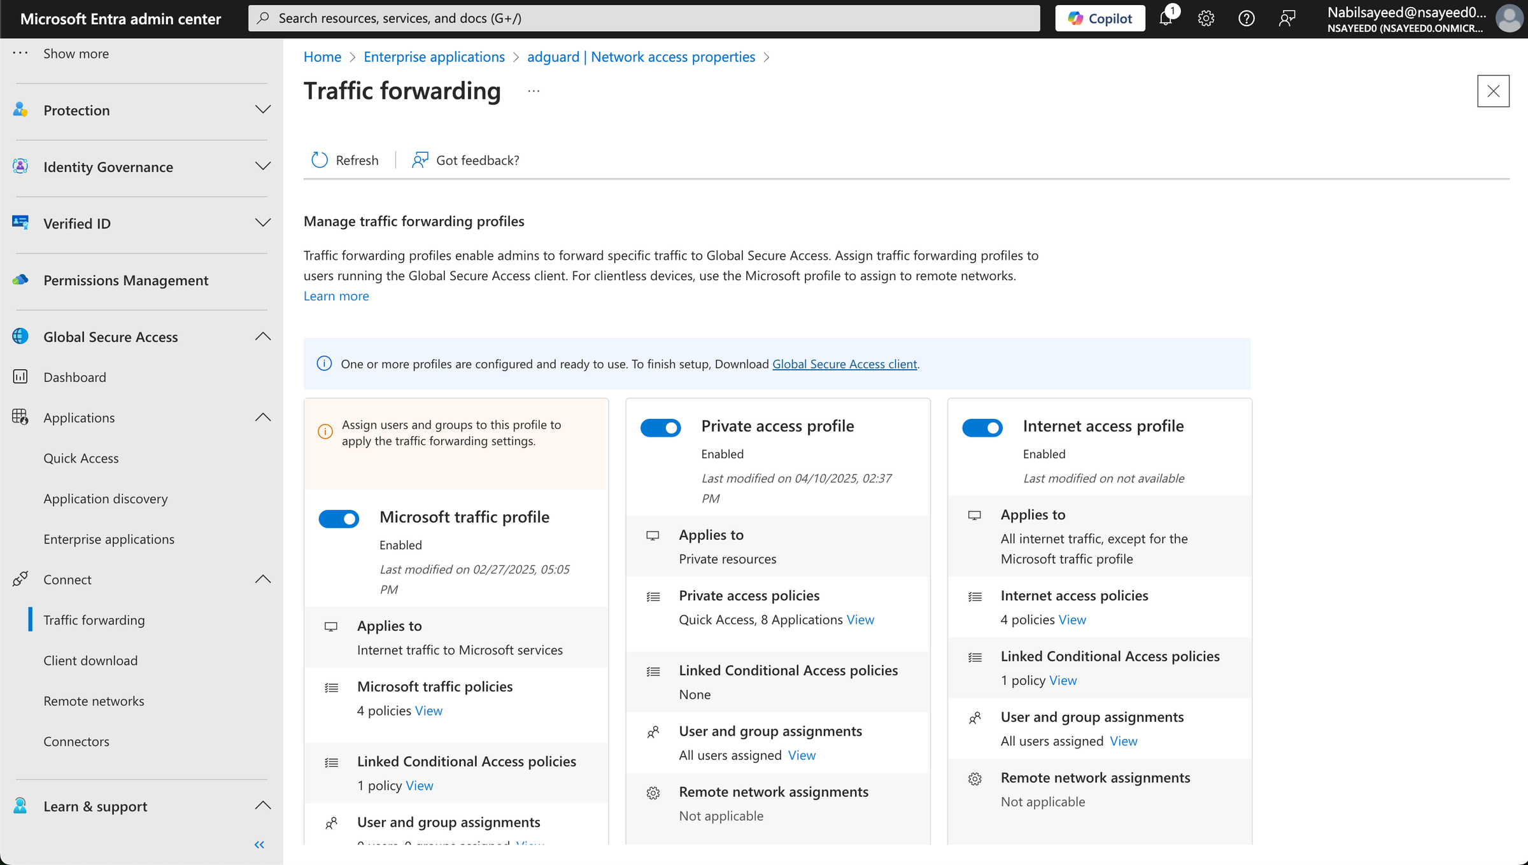
Task: Click the Got feedback icon
Action: 420,160
